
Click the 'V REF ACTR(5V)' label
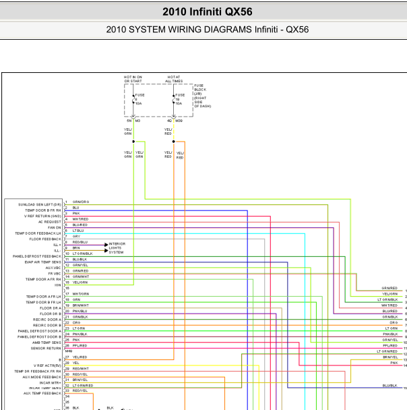[x=47, y=365]
